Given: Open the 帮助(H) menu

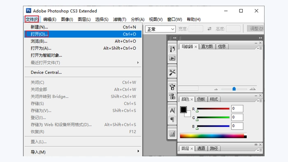Looking at the screenshot, I should [194, 19].
